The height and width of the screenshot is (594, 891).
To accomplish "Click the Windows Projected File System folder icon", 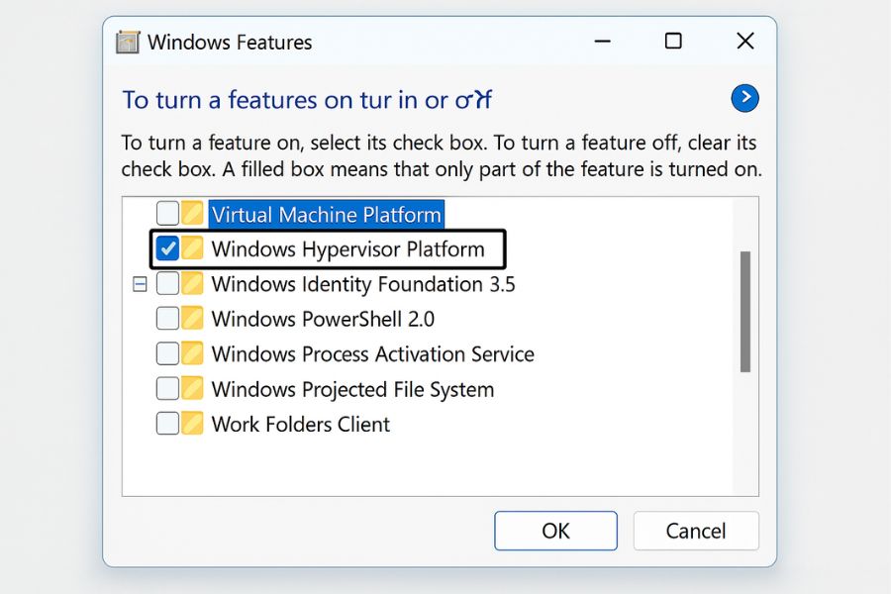I will [192, 389].
